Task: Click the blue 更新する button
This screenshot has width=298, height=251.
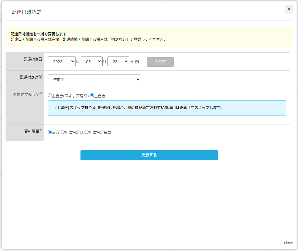Action: click(149, 155)
